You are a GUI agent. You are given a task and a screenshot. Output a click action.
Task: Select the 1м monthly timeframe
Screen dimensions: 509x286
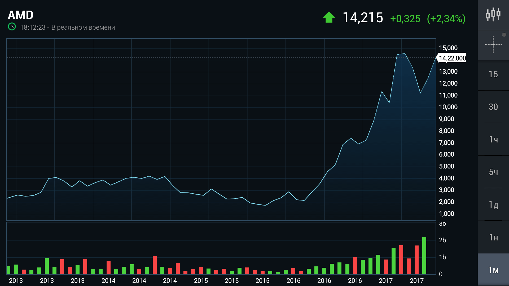point(493,270)
